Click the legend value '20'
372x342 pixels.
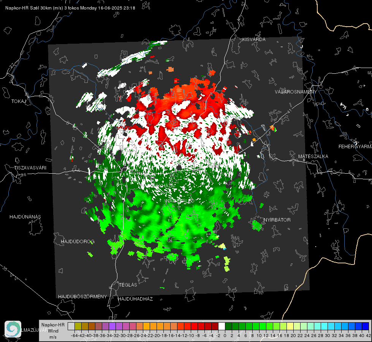[x=293, y=336]
